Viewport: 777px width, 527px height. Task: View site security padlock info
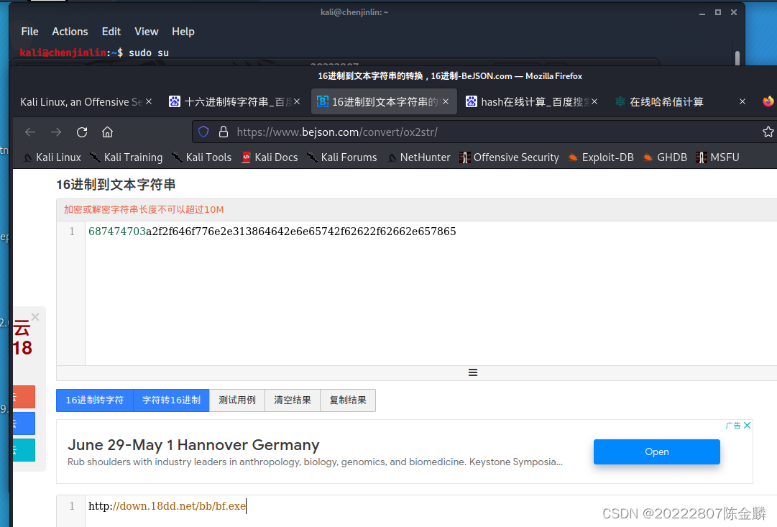(x=224, y=132)
